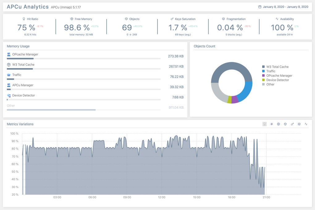Select the Hit Ratio metric icon in Metrics Variations

(x=264, y=124)
